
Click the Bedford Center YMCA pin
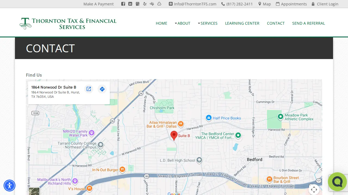238,135
